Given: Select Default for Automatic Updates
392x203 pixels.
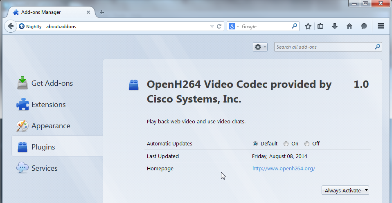Looking at the screenshot, I should 255,144.
